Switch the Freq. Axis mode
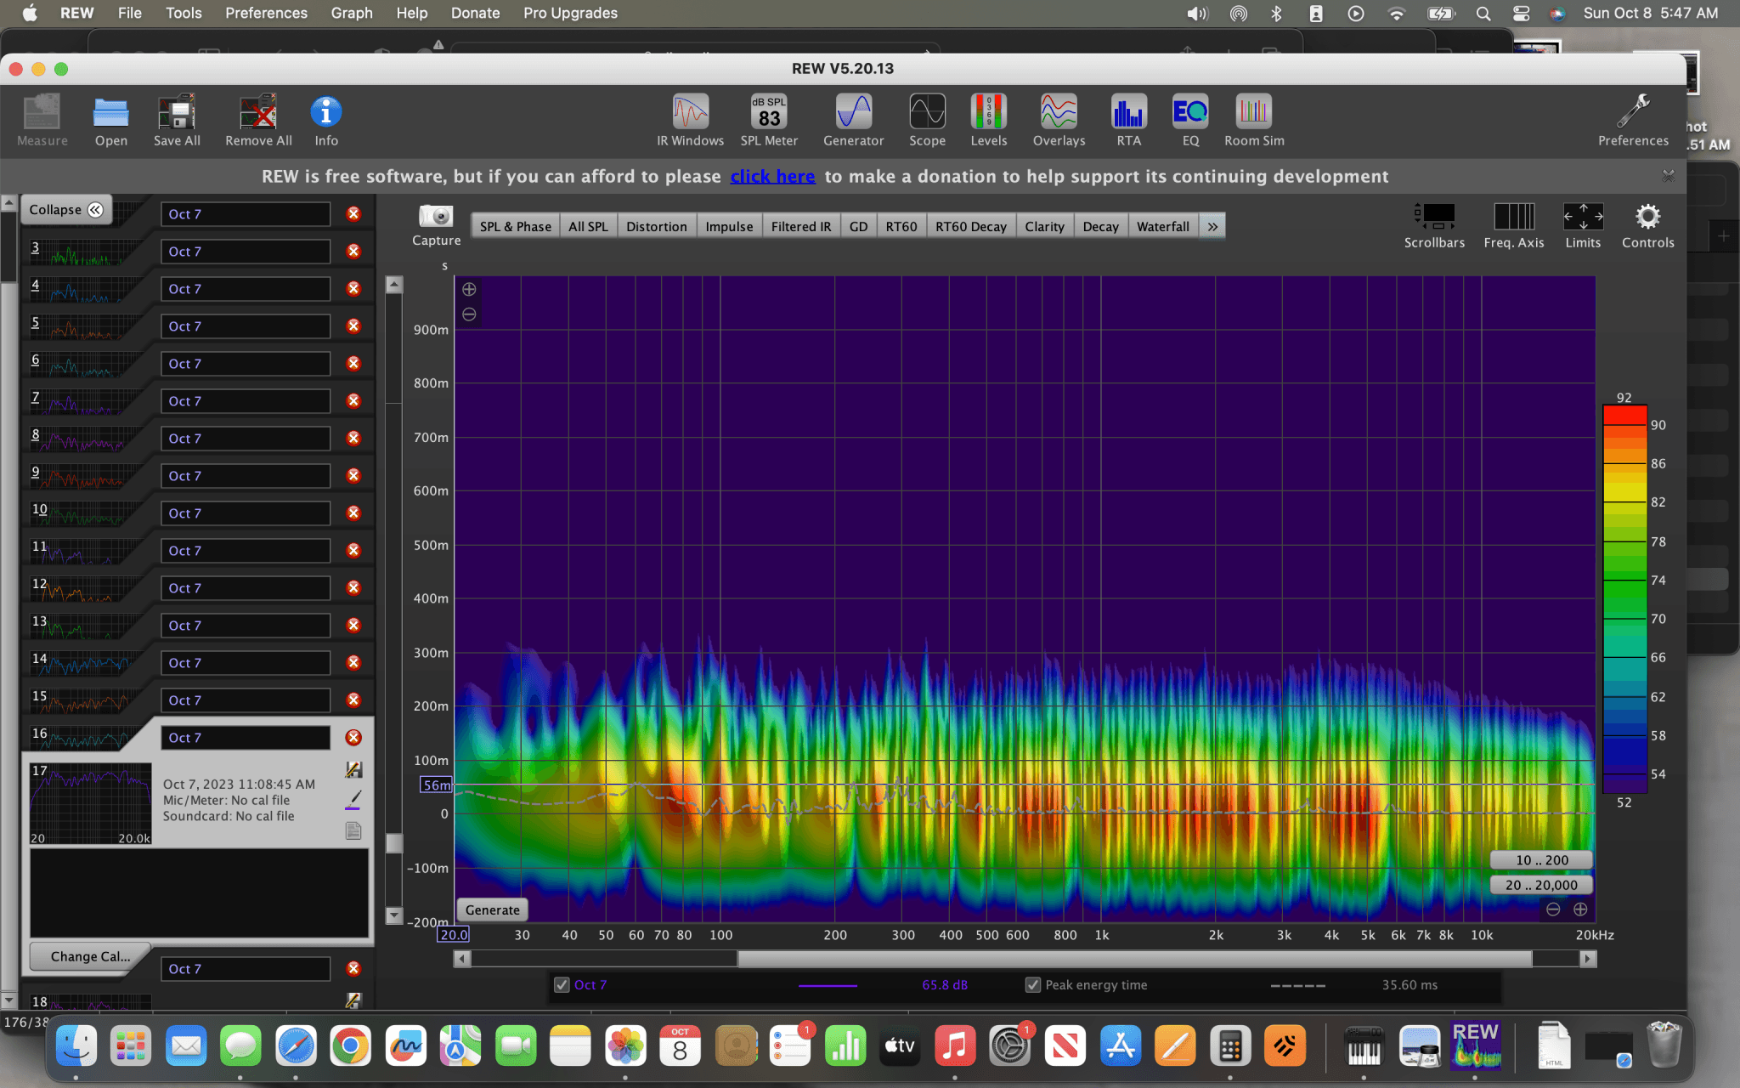Viewport: 1740px width, 1088px height. click(x=1514, y=226)
